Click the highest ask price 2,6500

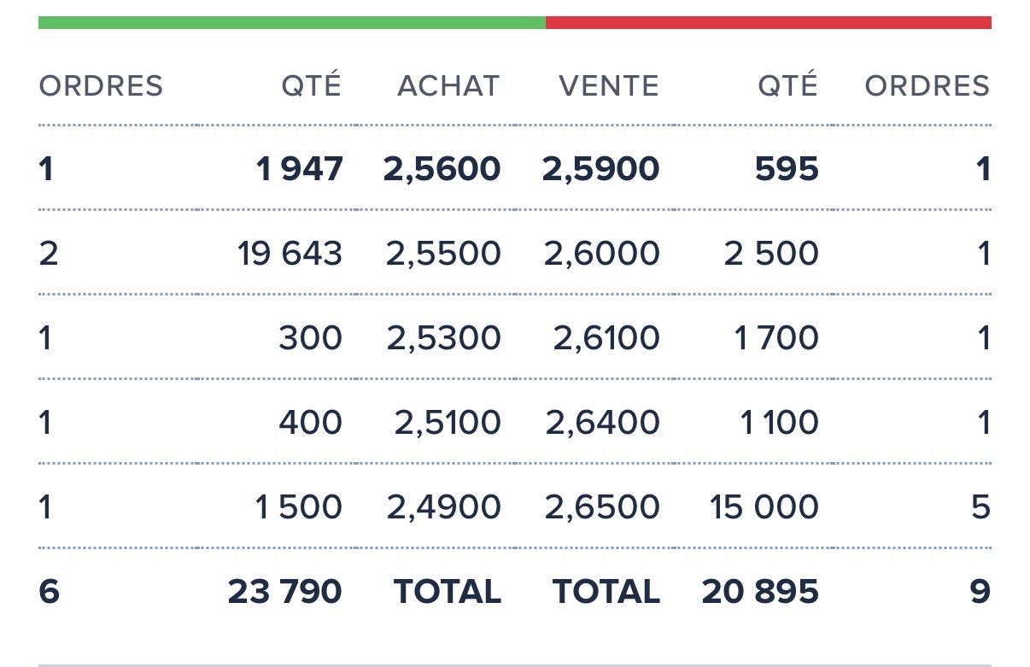click(602, 507)
